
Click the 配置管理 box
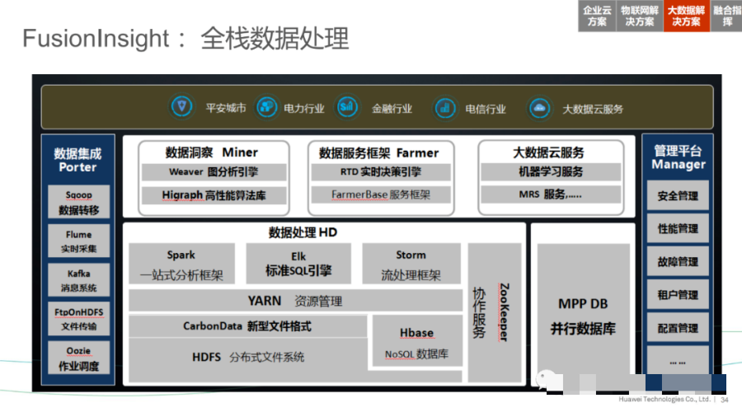678,328
